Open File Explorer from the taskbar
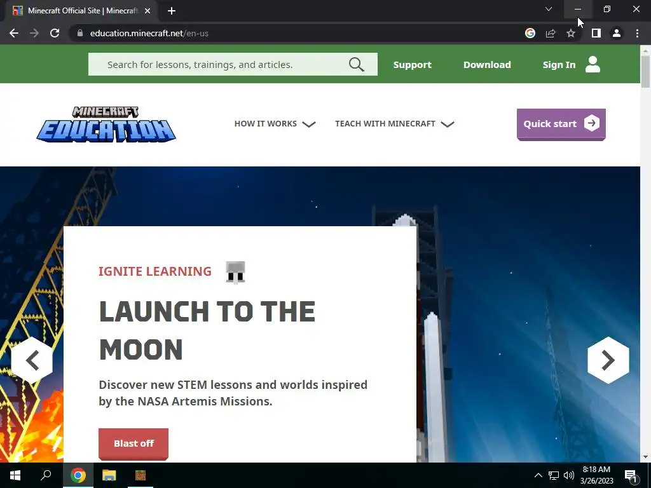This screenshot has width=651, height=488. coord(109,475)
